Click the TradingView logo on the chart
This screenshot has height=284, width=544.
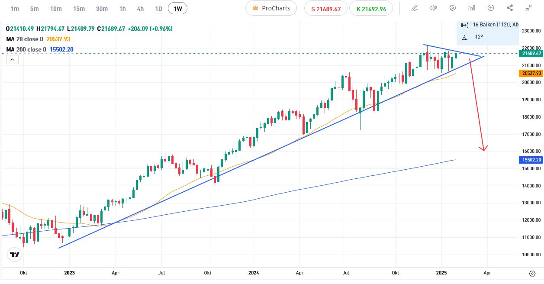tap(15, 255)
